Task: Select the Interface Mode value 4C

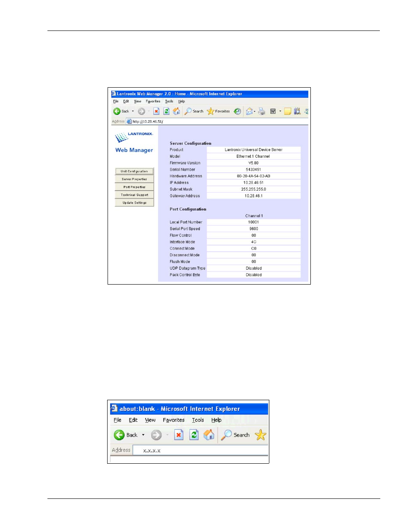Action: [254, 242]
